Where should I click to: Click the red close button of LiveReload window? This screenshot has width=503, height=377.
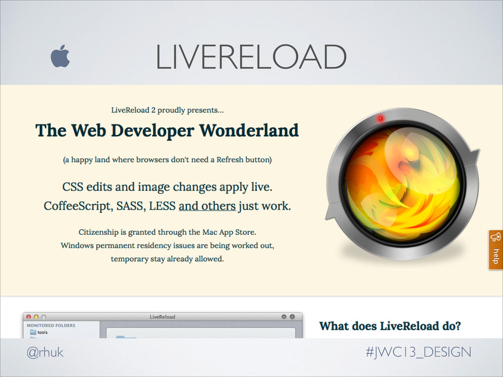[x=28, y=317]
